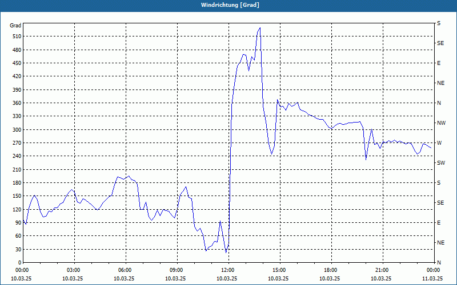Select the N compass label at 360

[x=439, y=103]
